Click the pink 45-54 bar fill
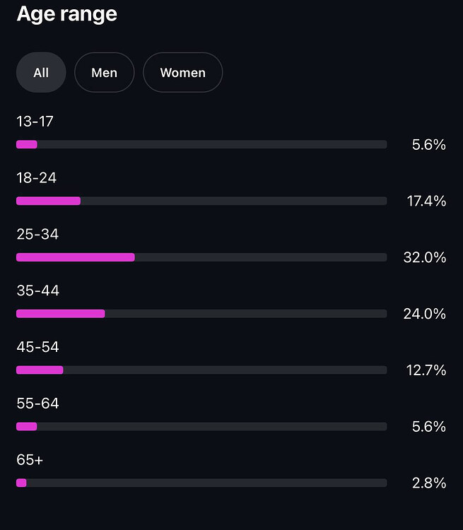Screen dimensions: 463x530 pyautogui.click(x=40, y=370)
